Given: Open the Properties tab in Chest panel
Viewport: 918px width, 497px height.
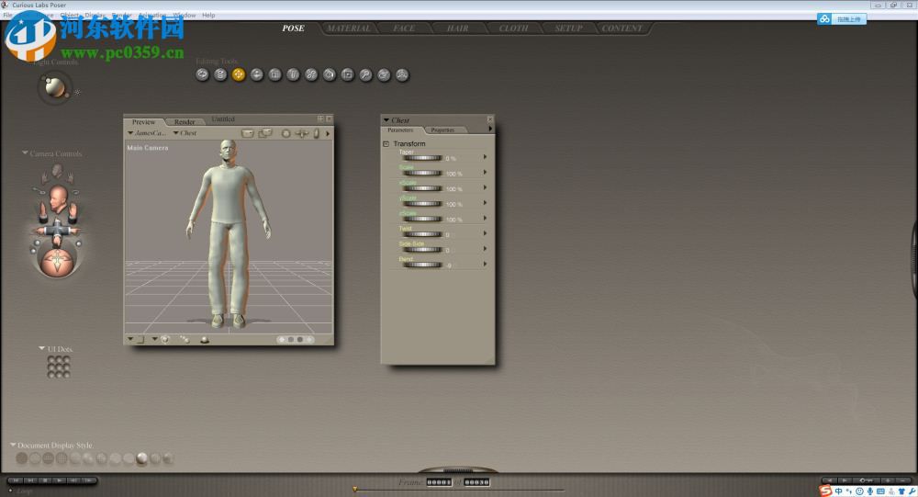Looking at the screenshot, I should tap(442, 130).
